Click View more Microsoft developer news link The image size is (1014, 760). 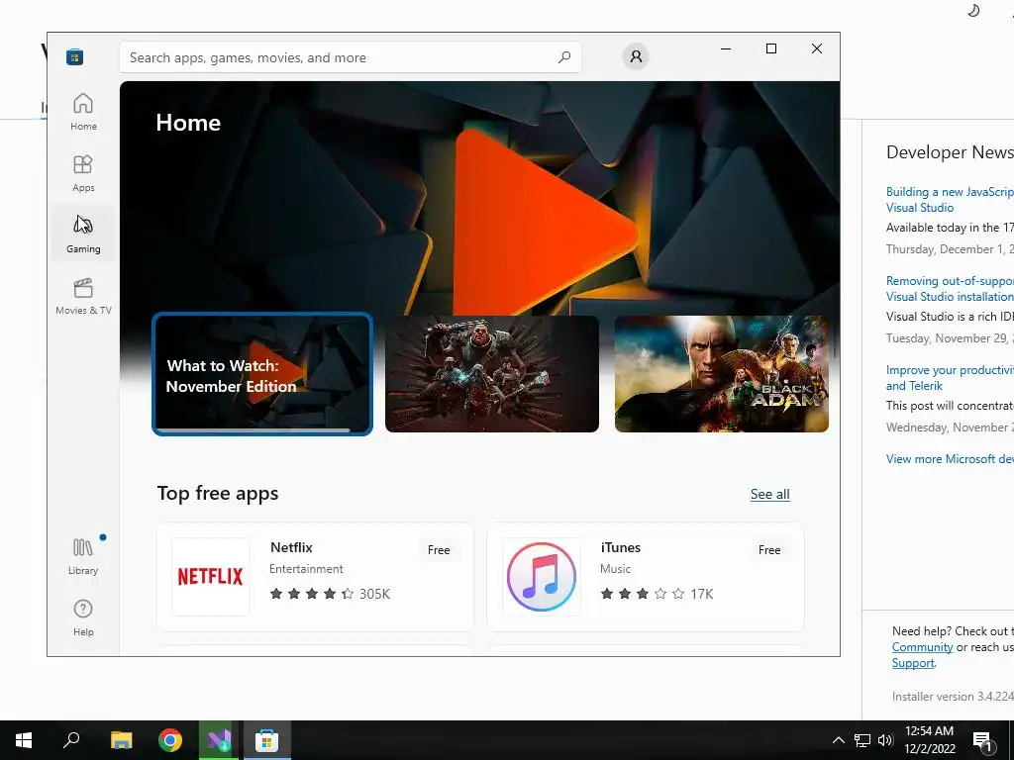[x=950, y=459]
